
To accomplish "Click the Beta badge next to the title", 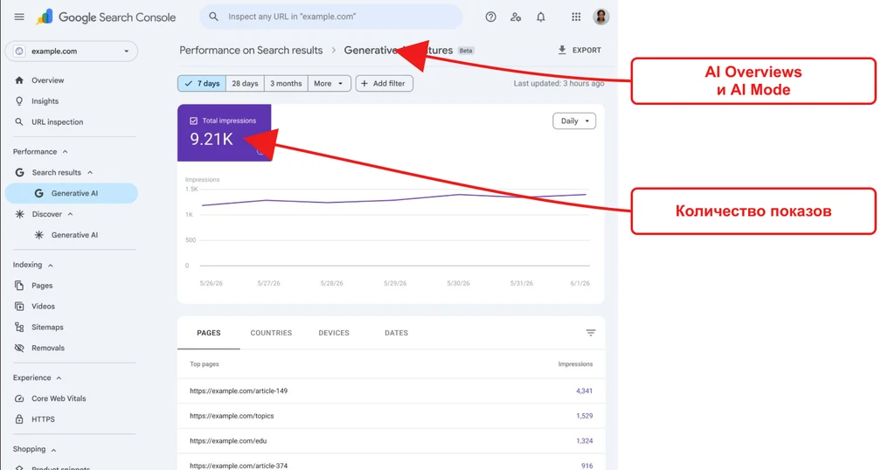I will click(466, 50).
